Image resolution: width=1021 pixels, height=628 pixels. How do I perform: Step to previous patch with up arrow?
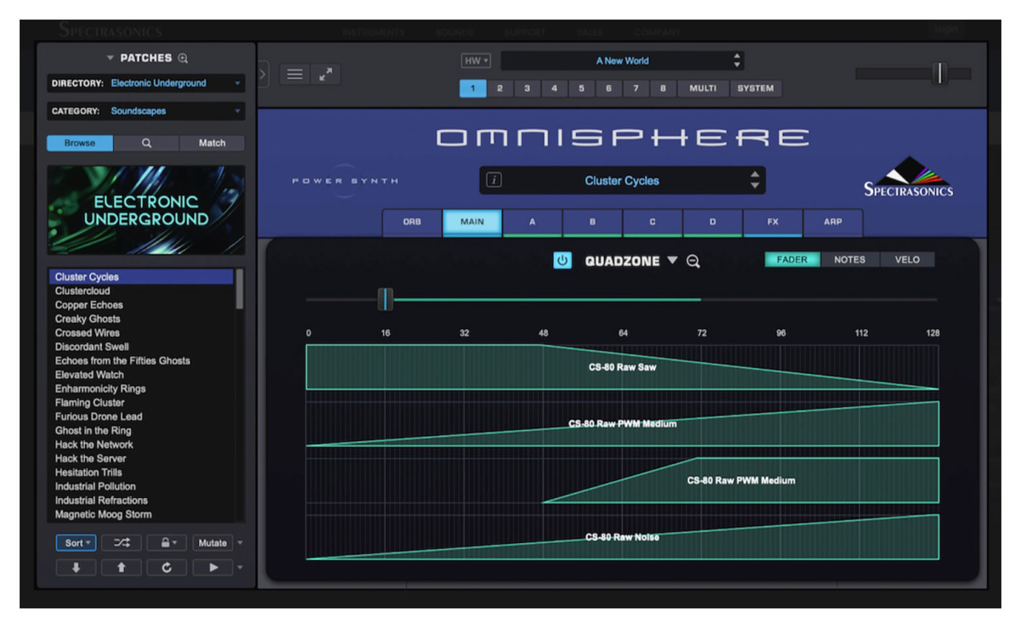click(122, 568)
